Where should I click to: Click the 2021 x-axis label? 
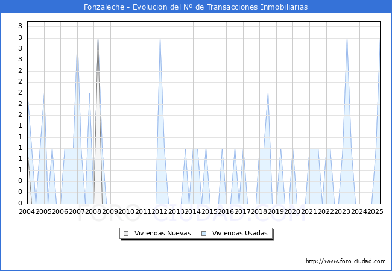(x=309, y=211)
